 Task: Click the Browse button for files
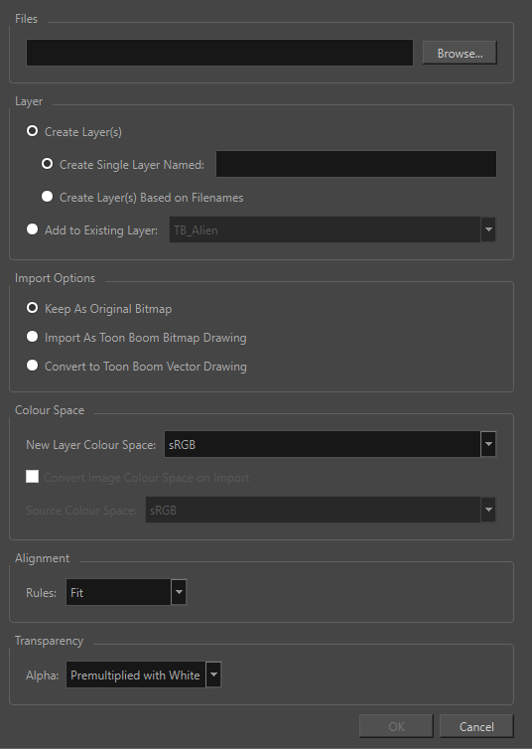(460, 53)
